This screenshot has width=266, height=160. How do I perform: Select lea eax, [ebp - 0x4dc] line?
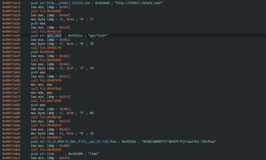(50, 64)
